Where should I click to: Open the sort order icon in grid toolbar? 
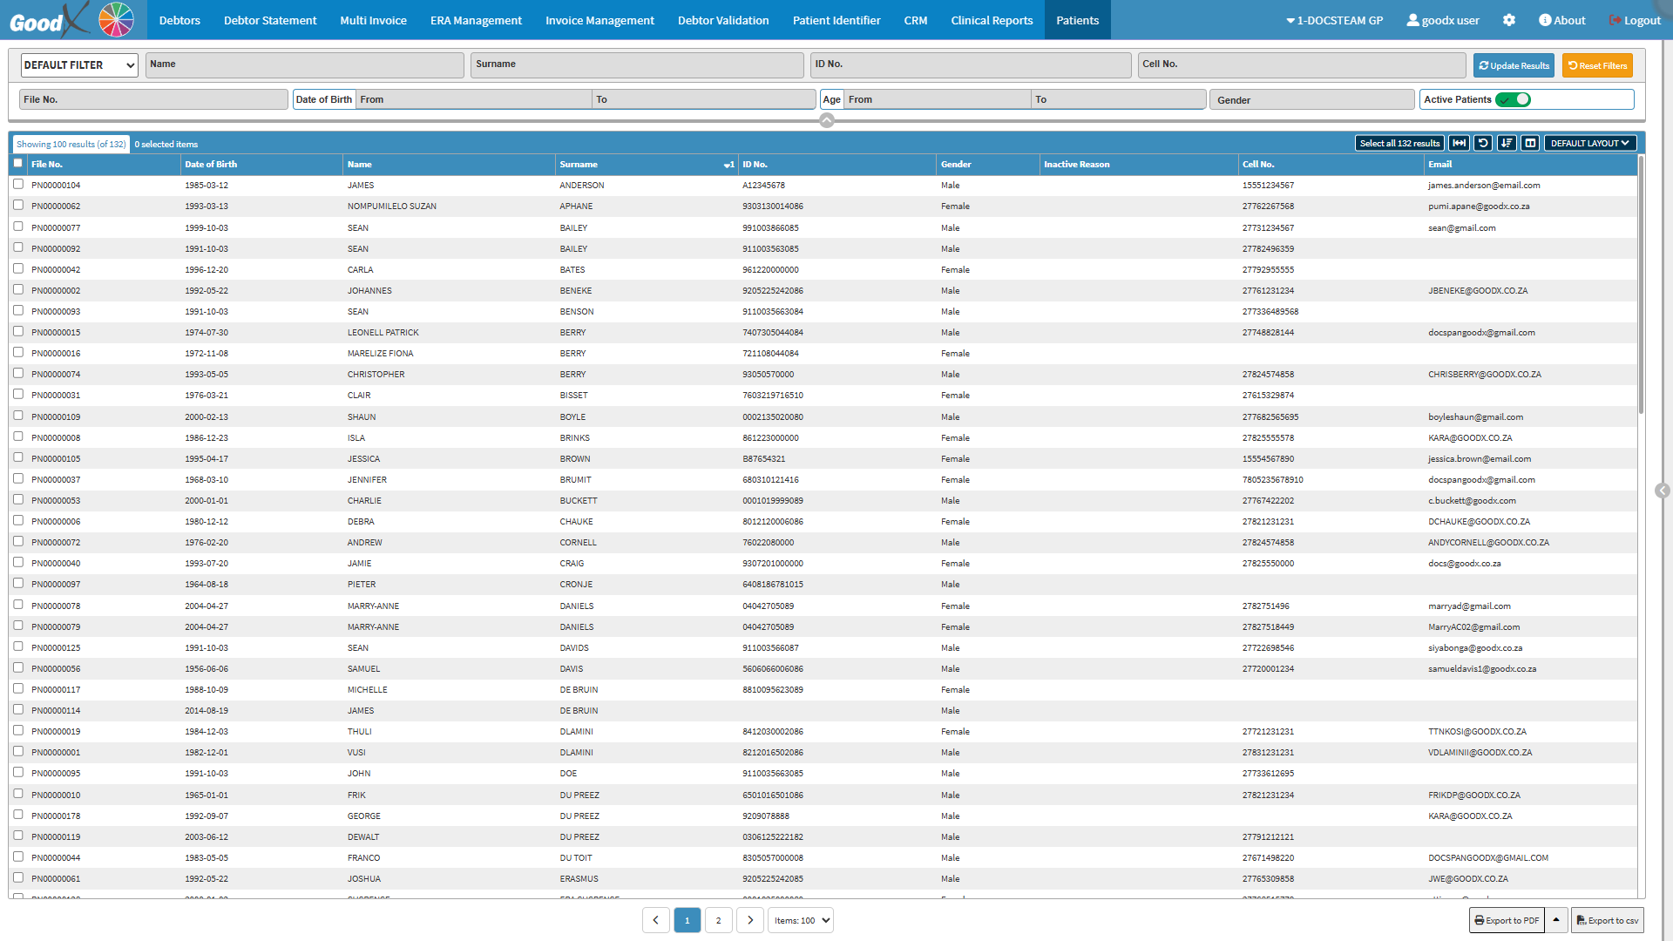click(x=1507, y=143)
